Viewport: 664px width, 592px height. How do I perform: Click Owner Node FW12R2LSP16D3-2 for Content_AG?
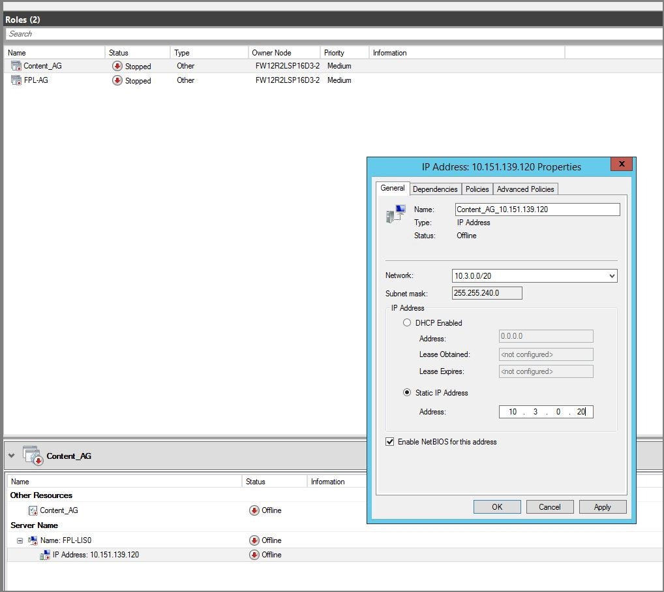pos(288,66)
